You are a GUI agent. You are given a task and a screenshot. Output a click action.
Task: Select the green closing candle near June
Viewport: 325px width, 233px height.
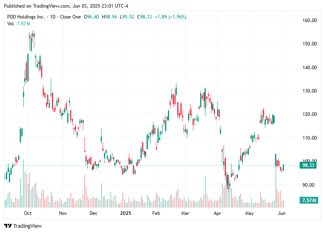283,168
